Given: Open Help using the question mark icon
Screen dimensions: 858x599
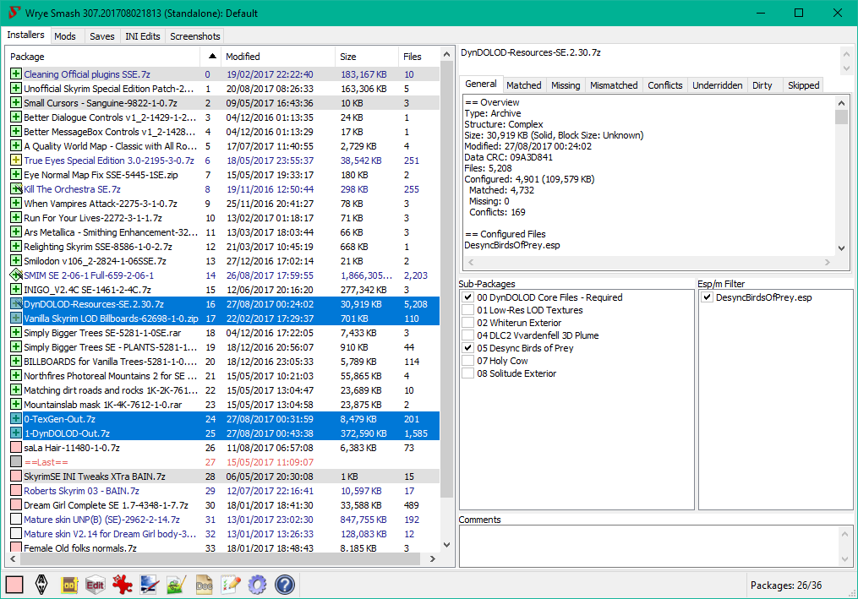Looking at the screenshot, I should pos(285,585).
